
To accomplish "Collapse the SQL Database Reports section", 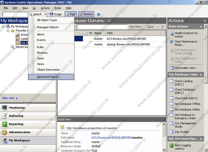I will 201,139.
